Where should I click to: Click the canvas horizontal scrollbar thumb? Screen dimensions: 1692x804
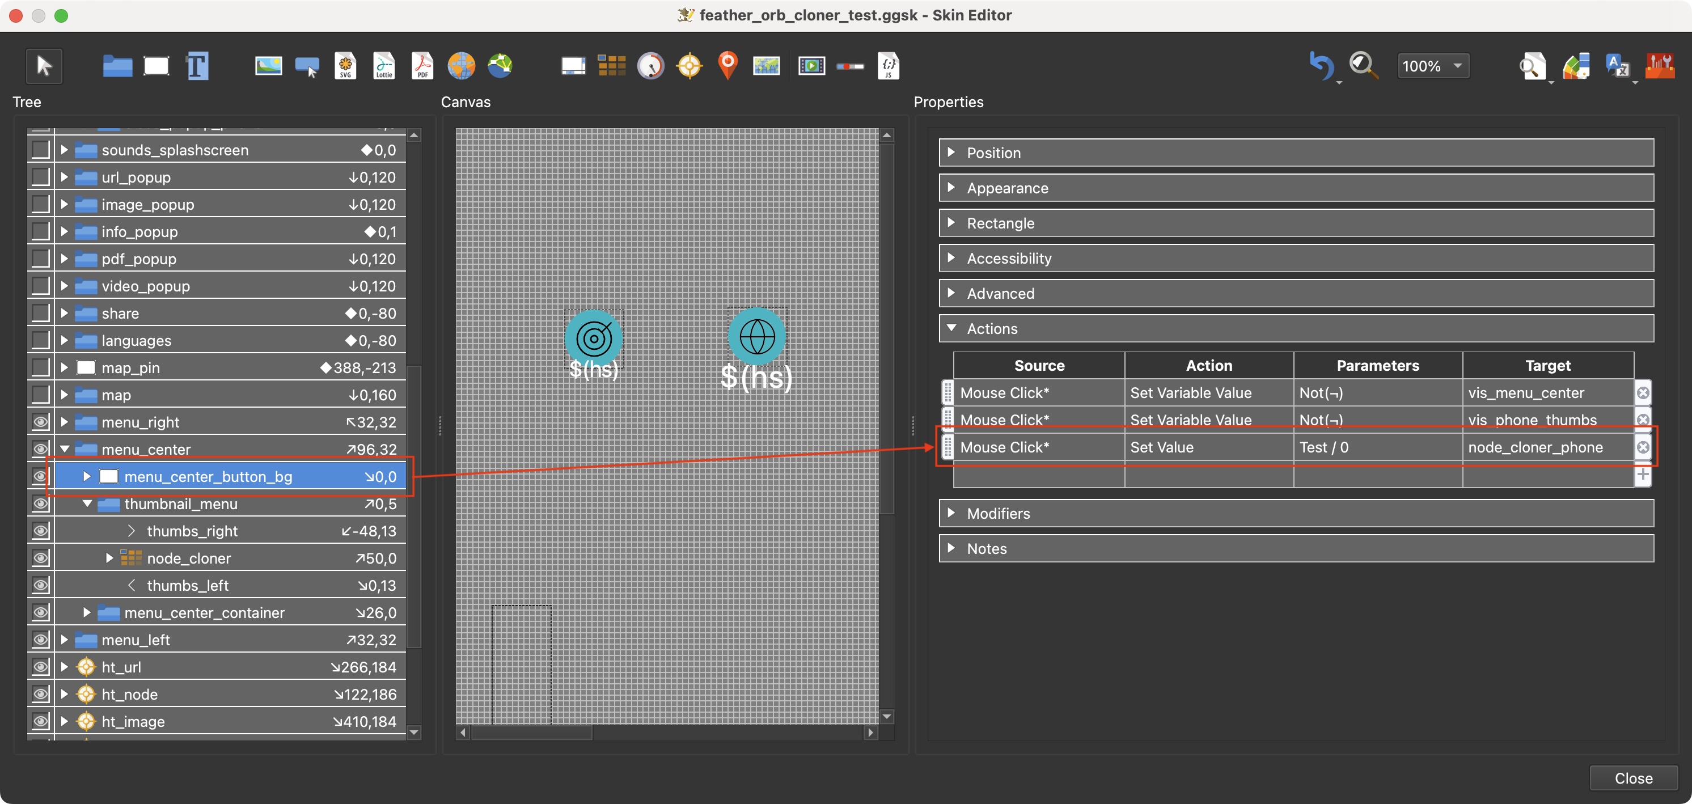(531, 732)
